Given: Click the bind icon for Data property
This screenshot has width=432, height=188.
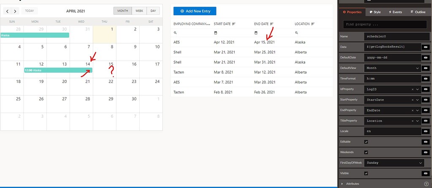Looking at the screenshot, I should (x=425, y=47).
